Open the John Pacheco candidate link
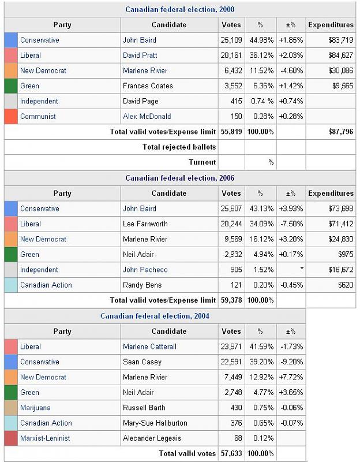This screenshot has width=360, height=462. (x=145, y=270)
